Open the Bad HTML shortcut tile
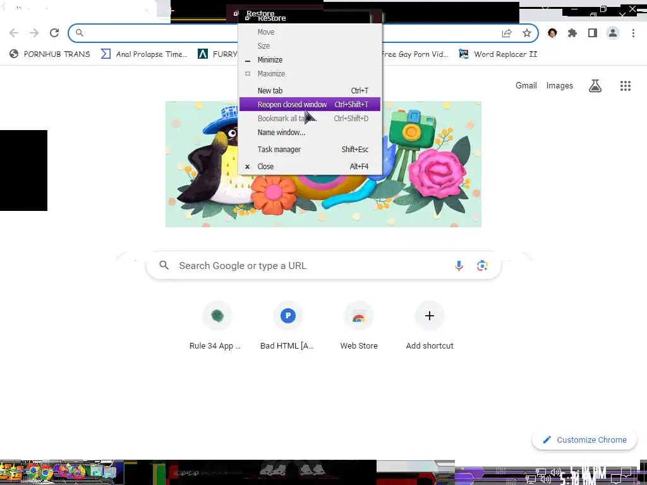647x485 pixels. coord(287,326)
